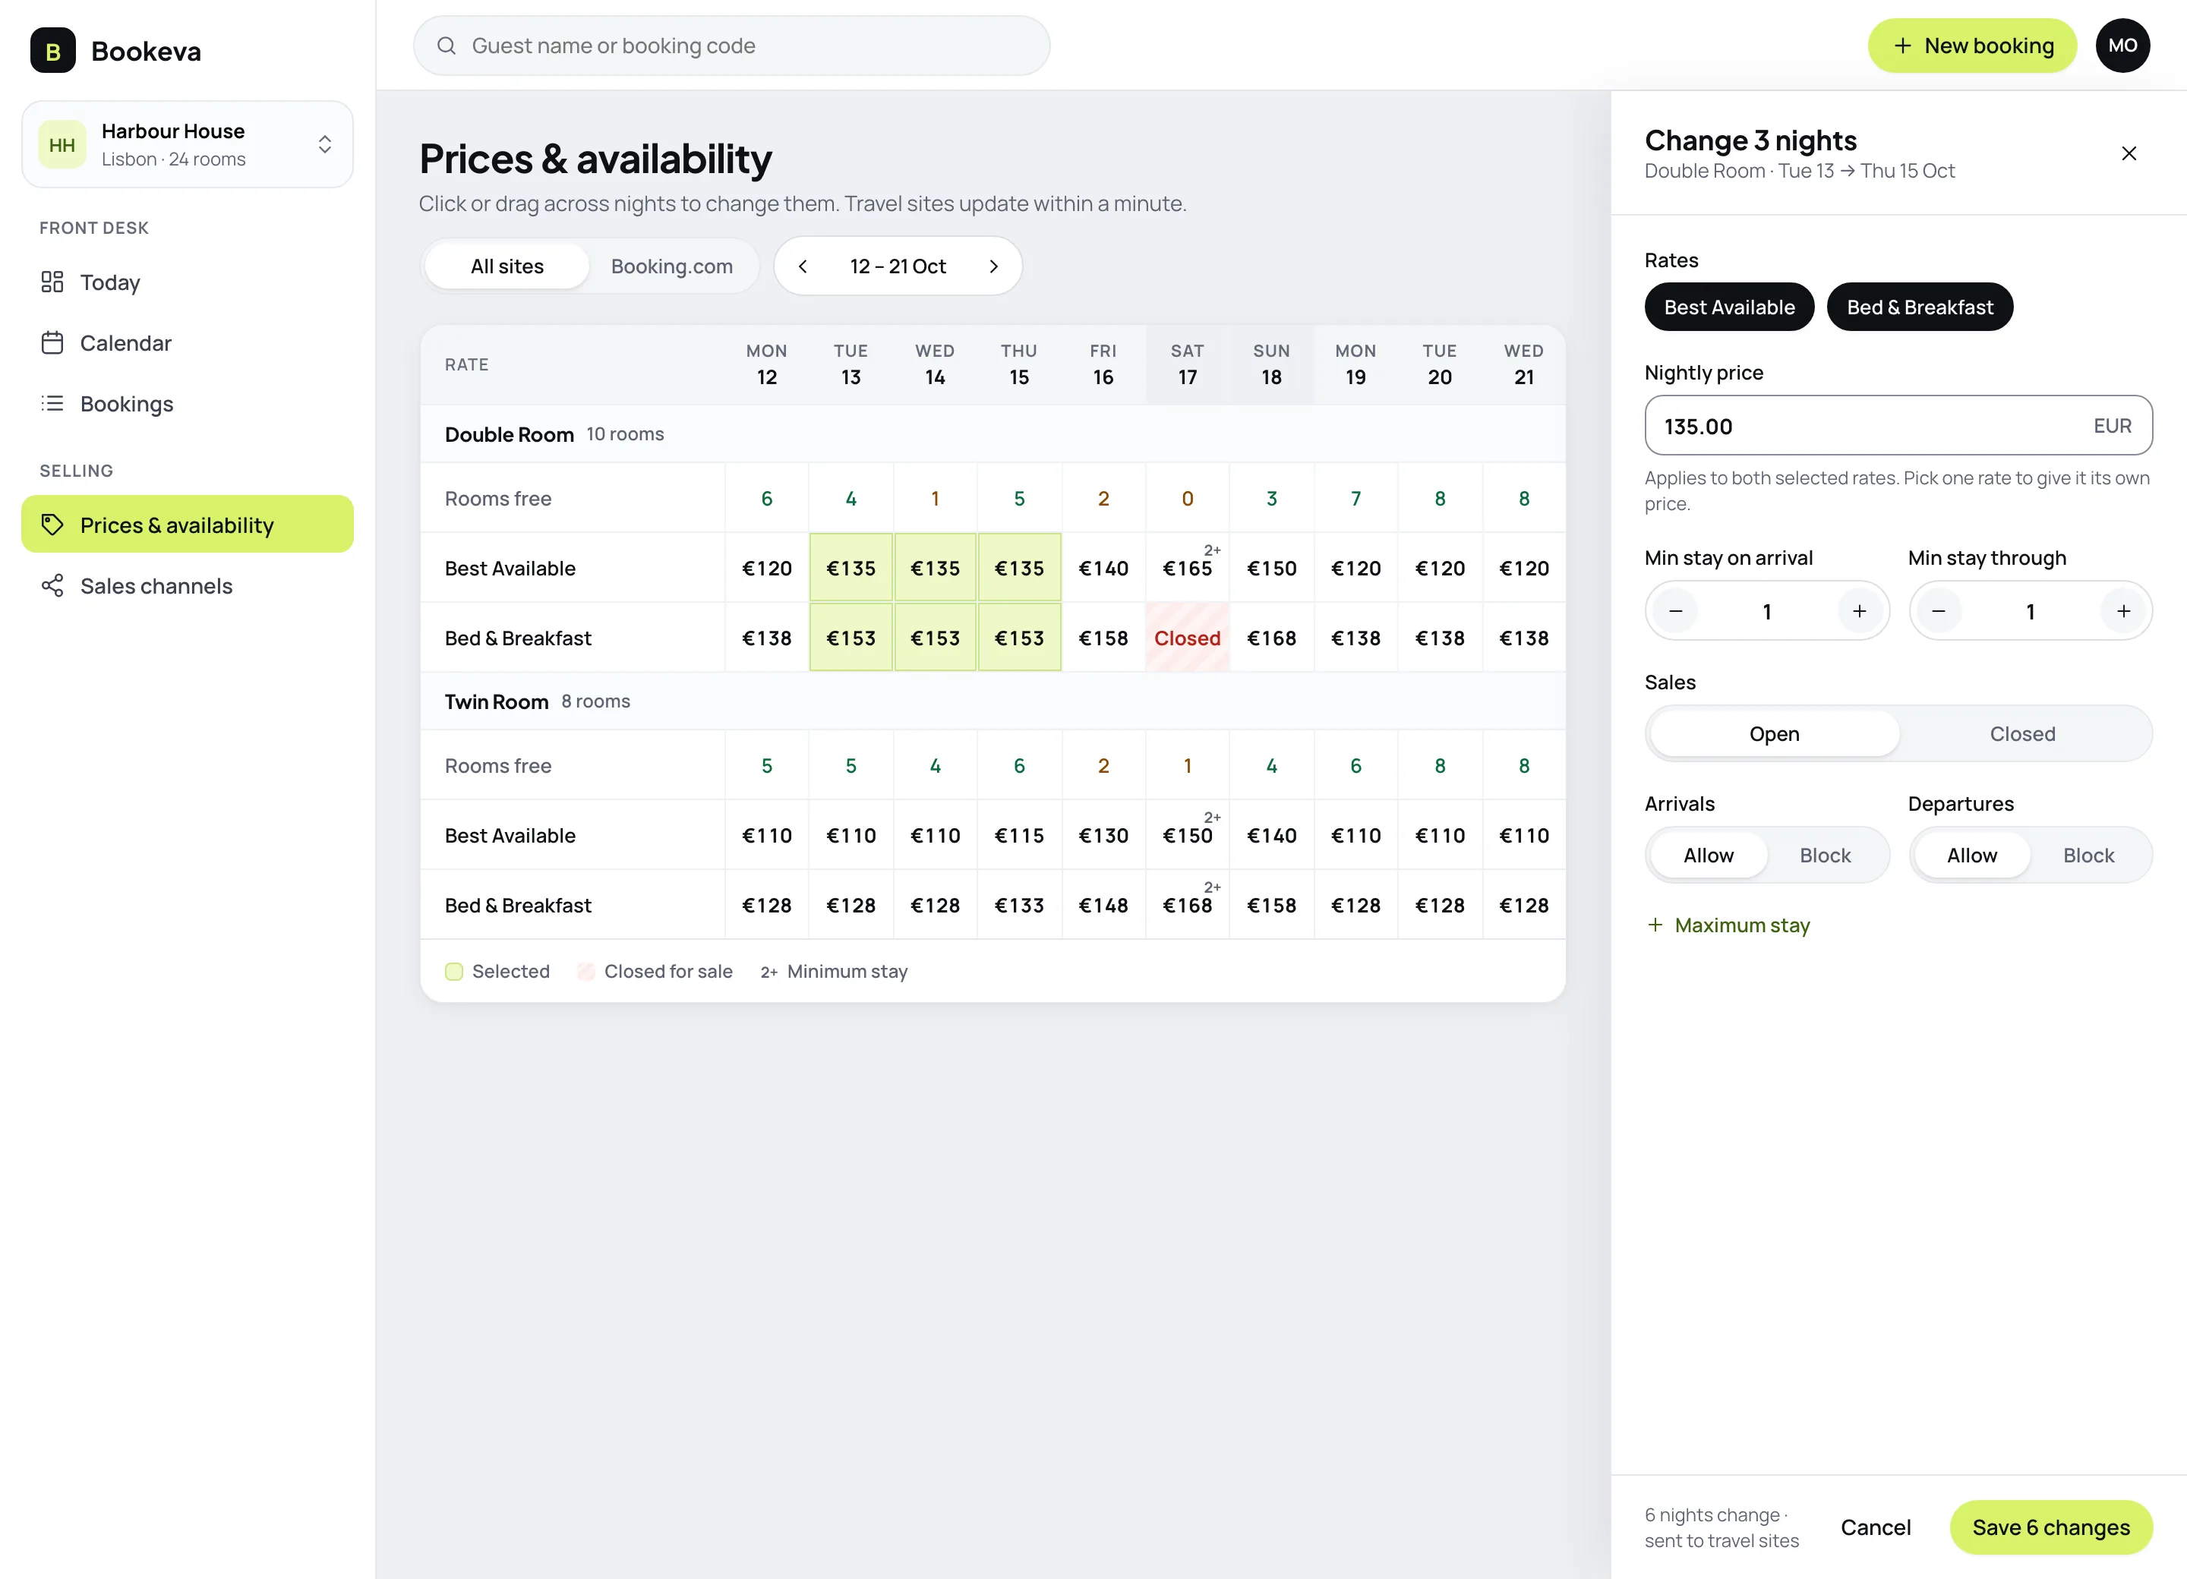Click the Double Room section header

[993, 433]
